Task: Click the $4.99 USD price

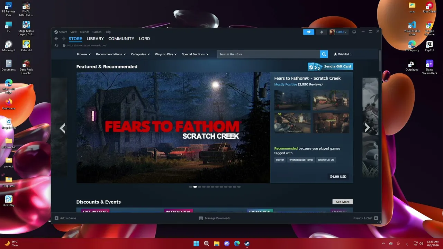Action: click(338, 177)
